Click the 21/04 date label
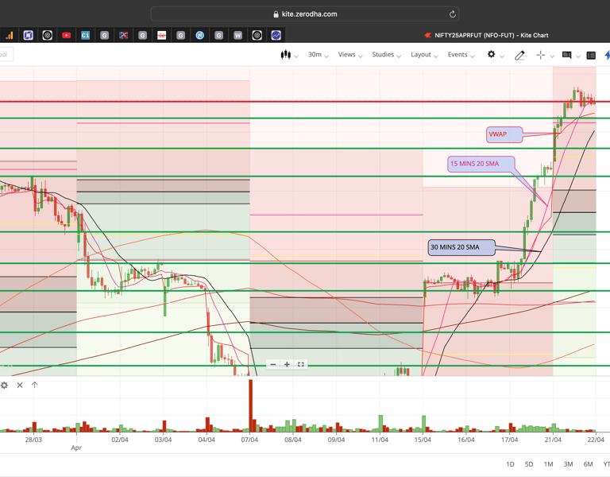This screenshot has height=477, width=610. (553, 440)
